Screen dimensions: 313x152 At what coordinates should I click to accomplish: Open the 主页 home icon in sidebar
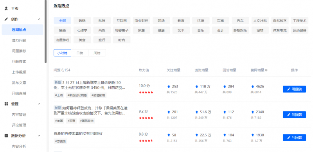point(6,9)
